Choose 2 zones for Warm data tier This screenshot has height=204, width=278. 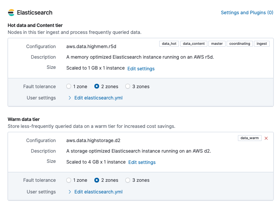pyautogui.click(x=97, y=180)
